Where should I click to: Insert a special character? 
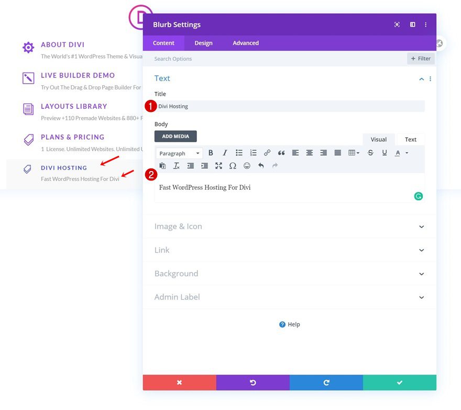[233, 166]
